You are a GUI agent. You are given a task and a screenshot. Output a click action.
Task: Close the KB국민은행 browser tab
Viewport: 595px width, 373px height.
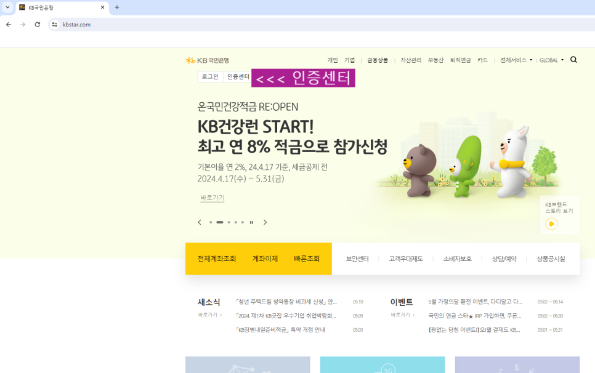102,7
